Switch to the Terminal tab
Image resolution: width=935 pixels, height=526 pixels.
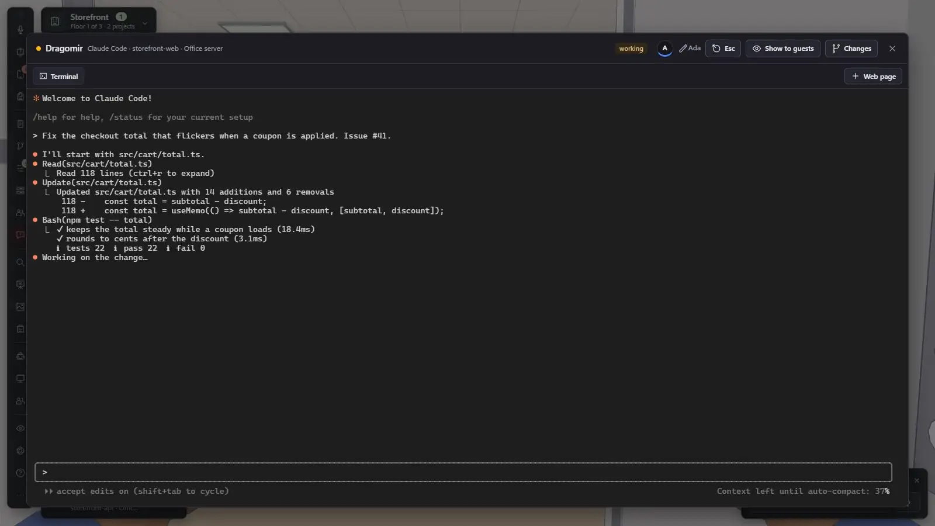pyautogui.click(x=58, y=77)
